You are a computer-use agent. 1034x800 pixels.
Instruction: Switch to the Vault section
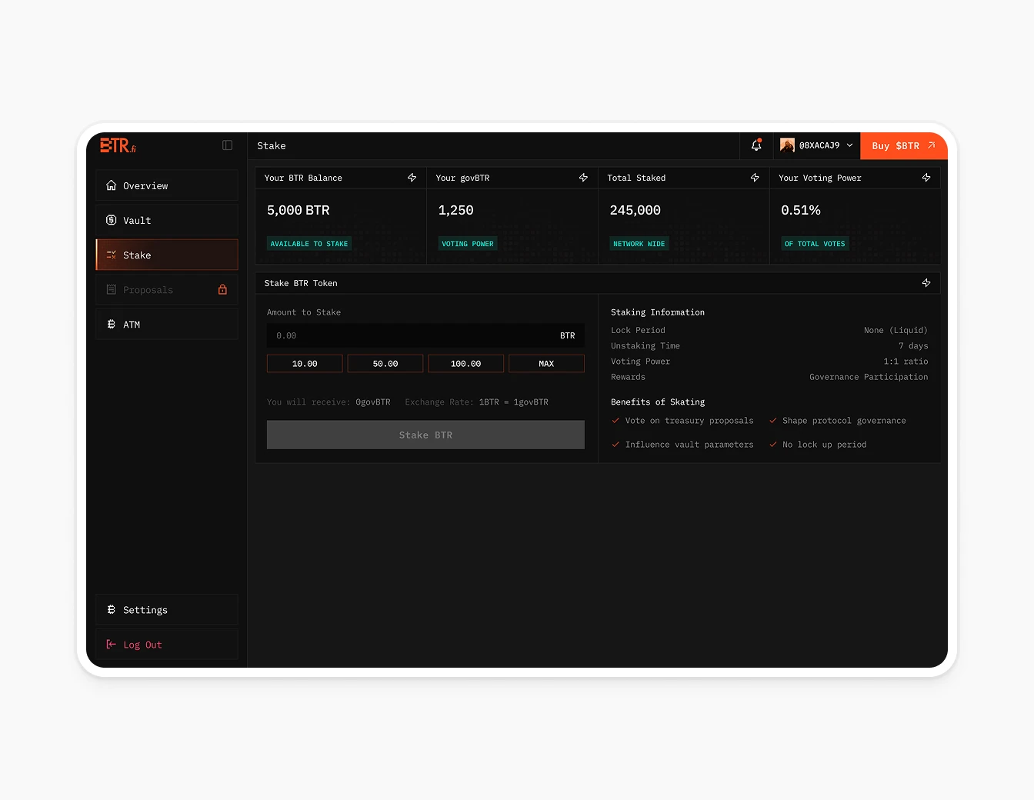coord(137,220)
